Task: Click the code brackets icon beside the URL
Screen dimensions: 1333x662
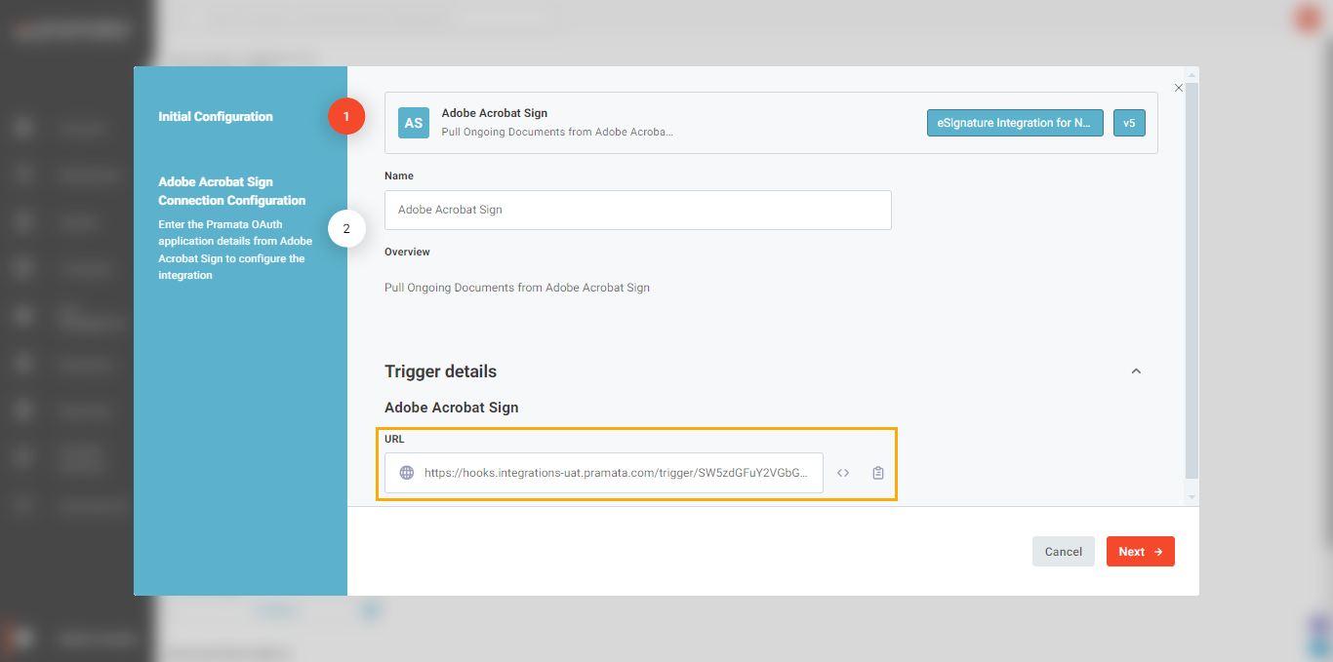Action: click(x=843, y=473)
